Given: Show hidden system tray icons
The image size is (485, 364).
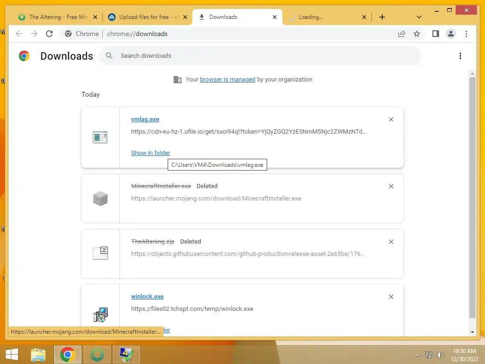Looking at the screenshot, I should tap(417, 355).
